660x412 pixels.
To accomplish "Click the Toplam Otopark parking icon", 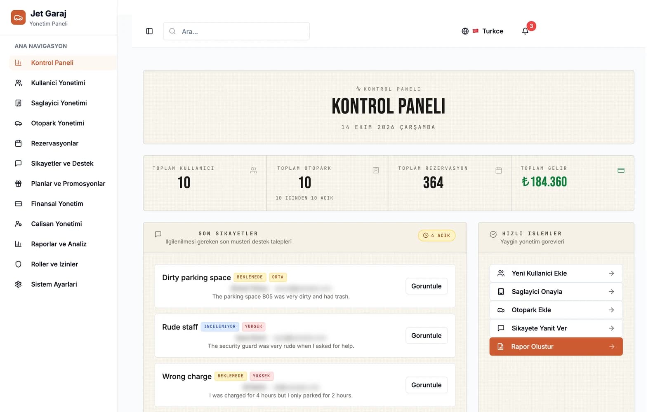I will tap(376, 170).
